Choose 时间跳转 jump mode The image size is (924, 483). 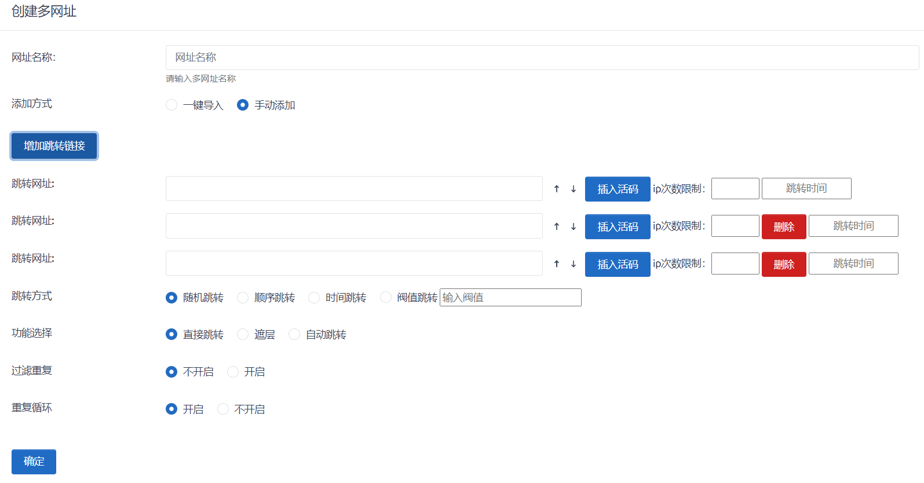(314, 298)
